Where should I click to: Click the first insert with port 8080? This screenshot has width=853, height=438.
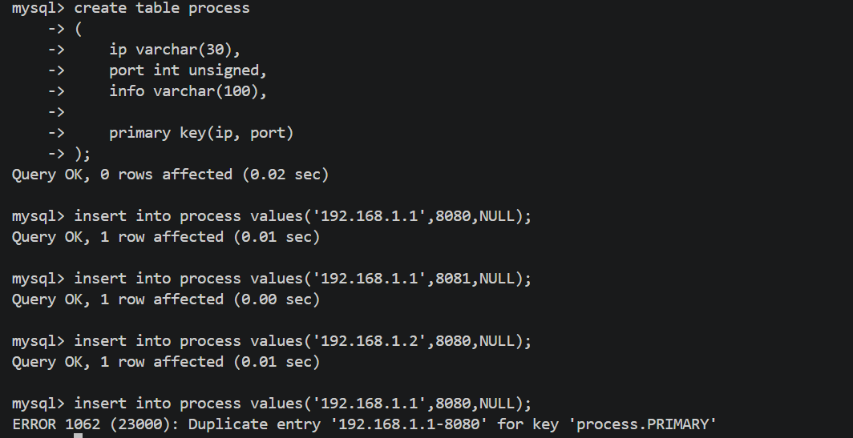(x=302, y=216)
